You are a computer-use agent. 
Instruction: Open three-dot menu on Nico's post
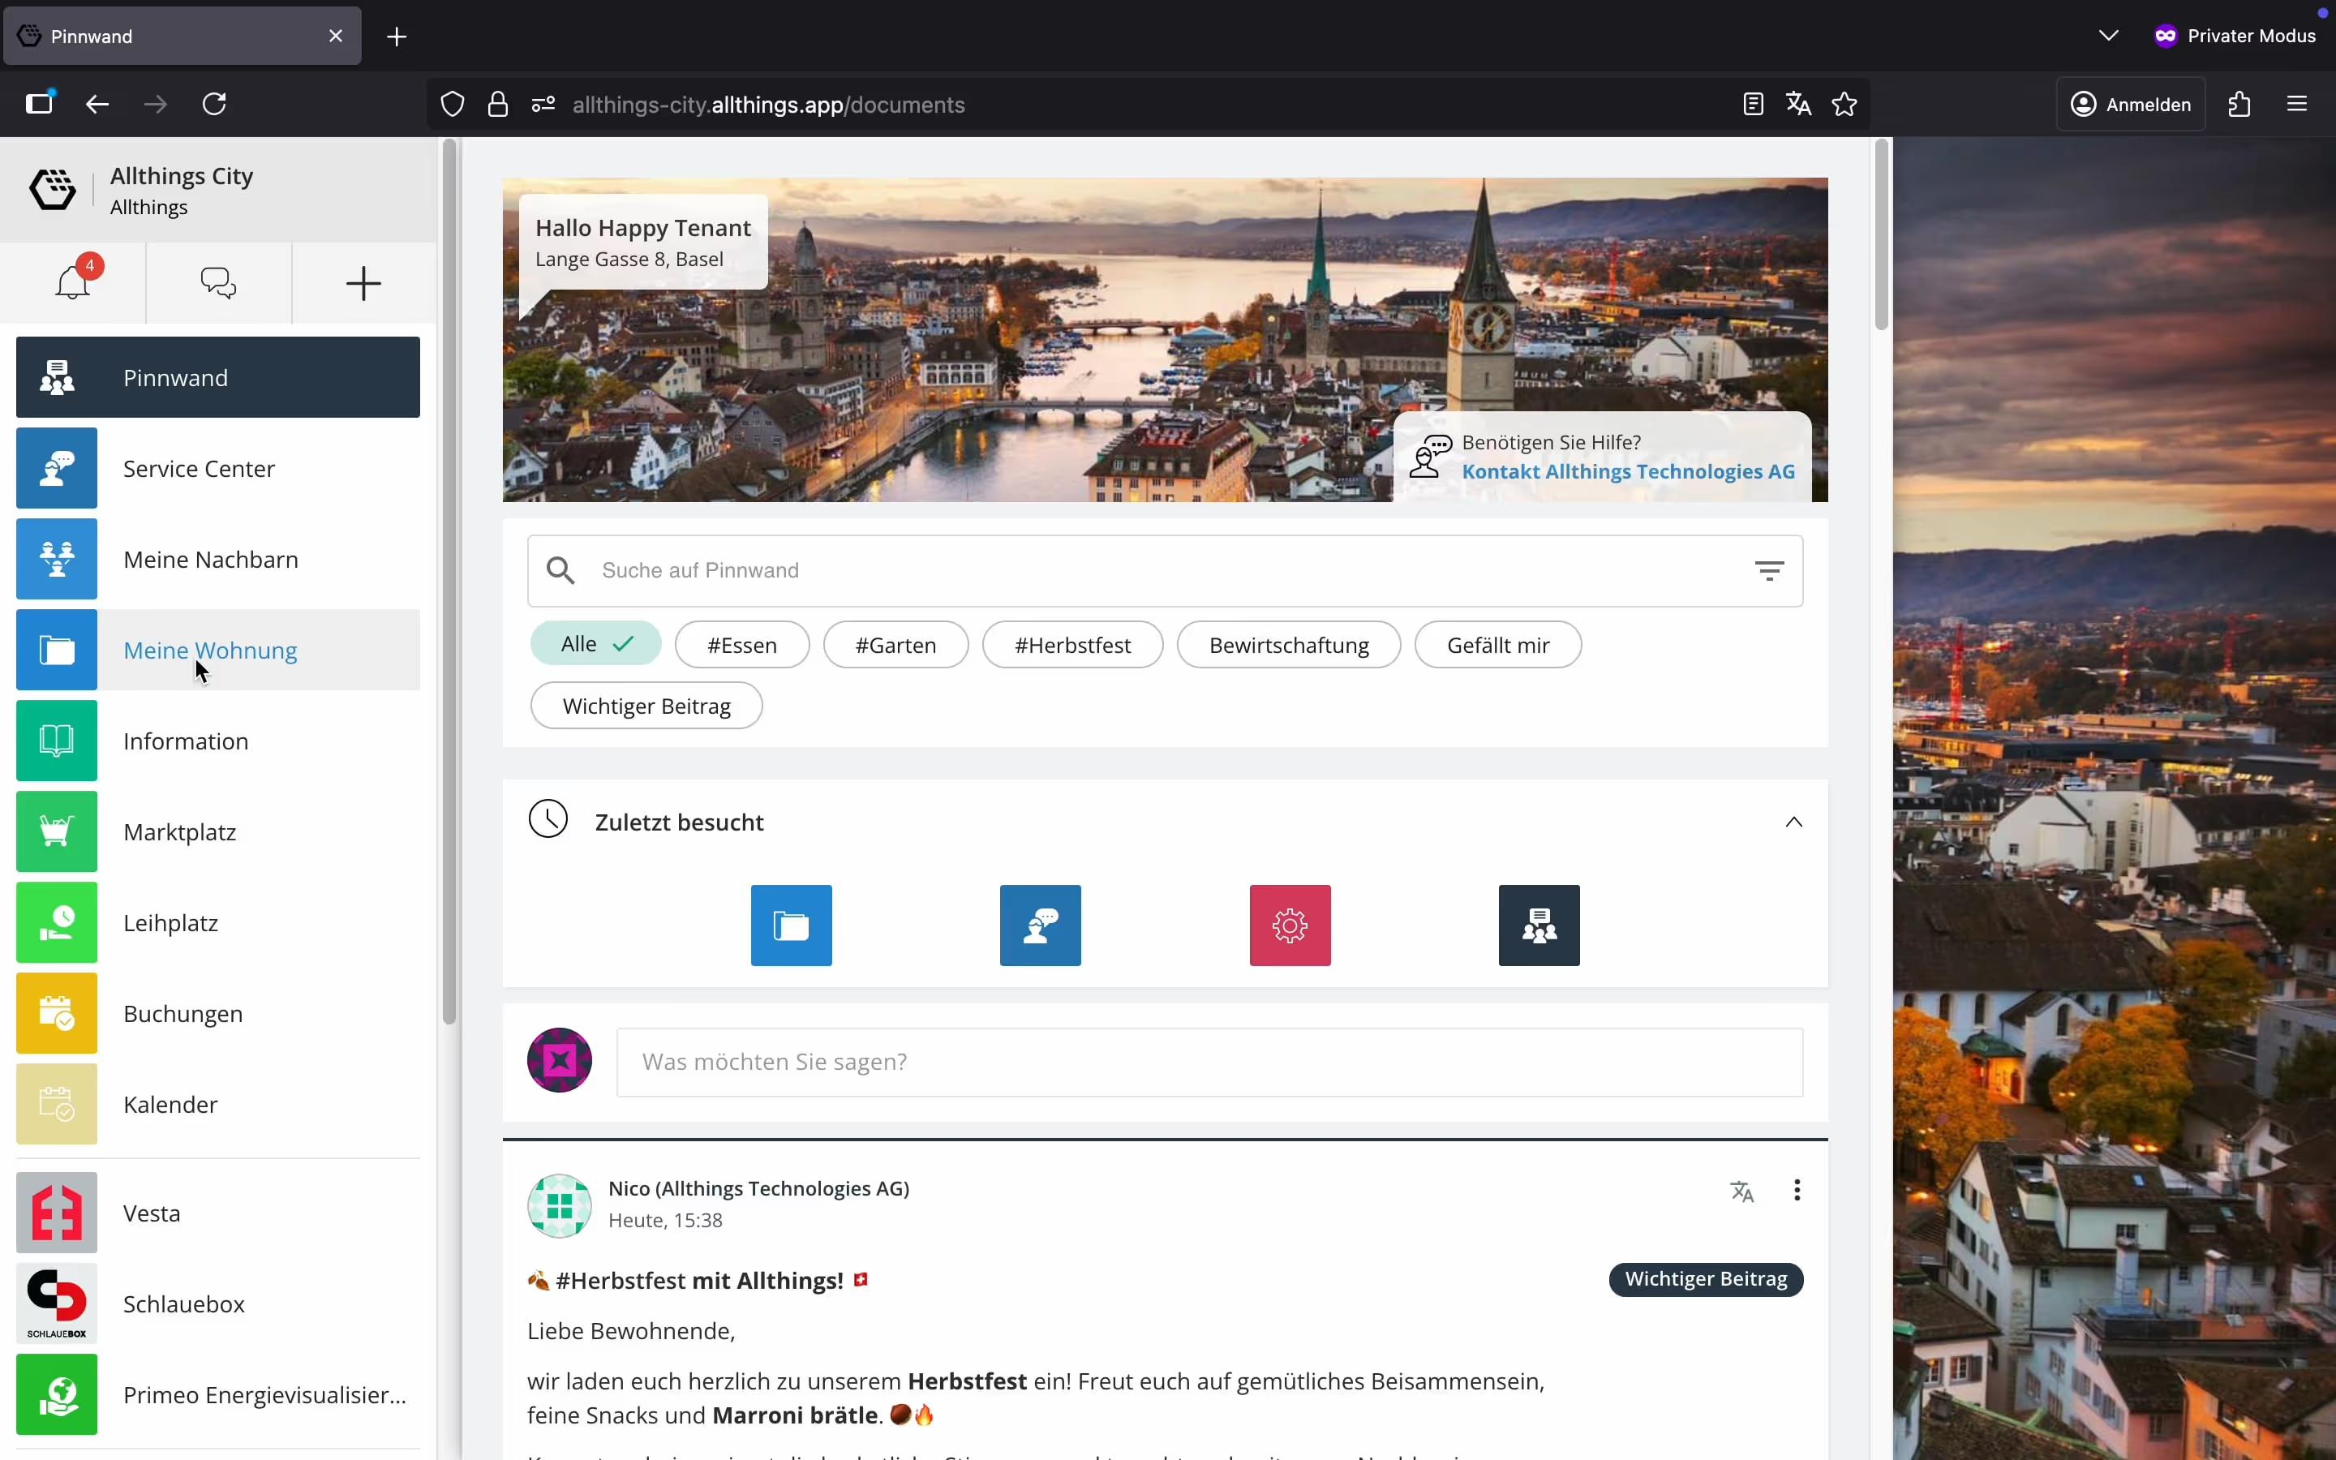pos(1797,1191)
